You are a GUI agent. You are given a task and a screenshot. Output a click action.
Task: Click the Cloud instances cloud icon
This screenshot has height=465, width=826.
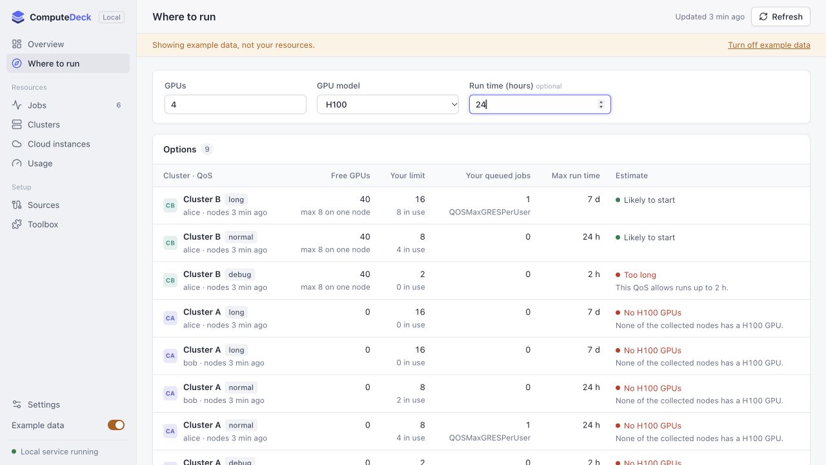pos(17,144)
